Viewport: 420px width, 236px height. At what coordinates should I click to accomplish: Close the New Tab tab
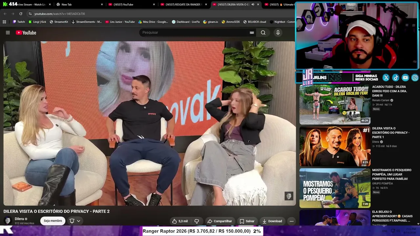[102, 5]
